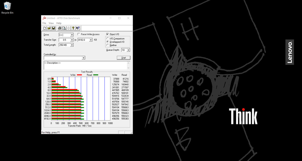Viewport: 302px width, 161px height.
Task: Click the read value 555745
Action: coord(125,102)
